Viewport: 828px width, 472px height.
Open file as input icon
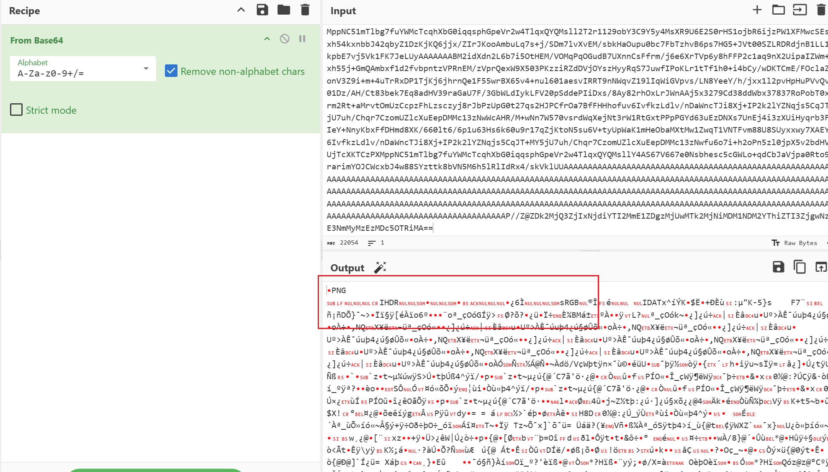point(800,10)
